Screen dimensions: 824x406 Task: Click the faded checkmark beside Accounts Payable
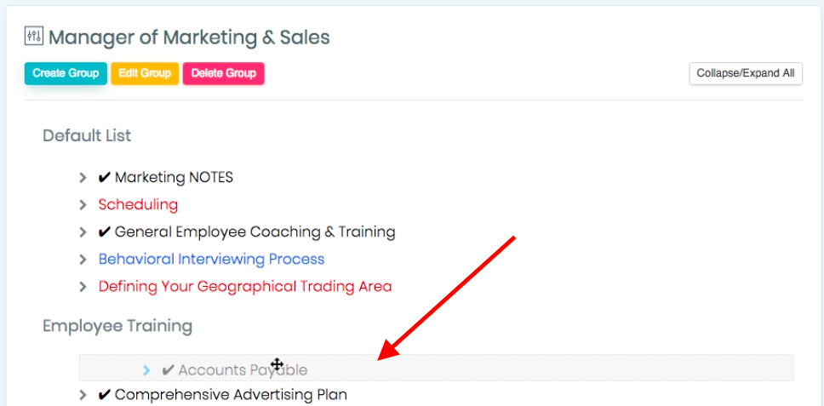[169, 370]
